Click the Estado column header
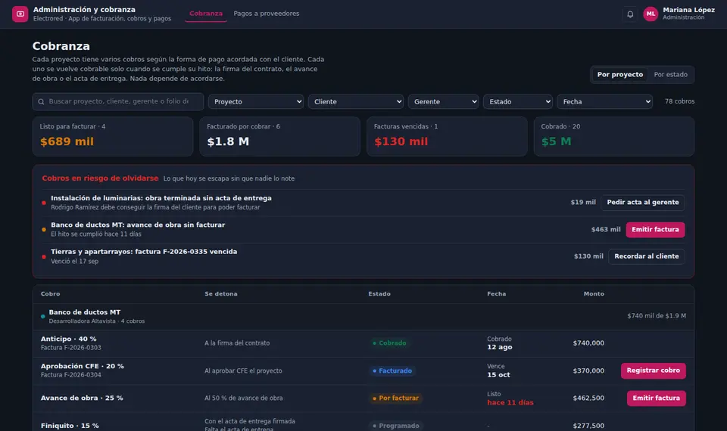The height and width of the screenshot is (431, 727). pyautogui.click(x=379, y=294)
